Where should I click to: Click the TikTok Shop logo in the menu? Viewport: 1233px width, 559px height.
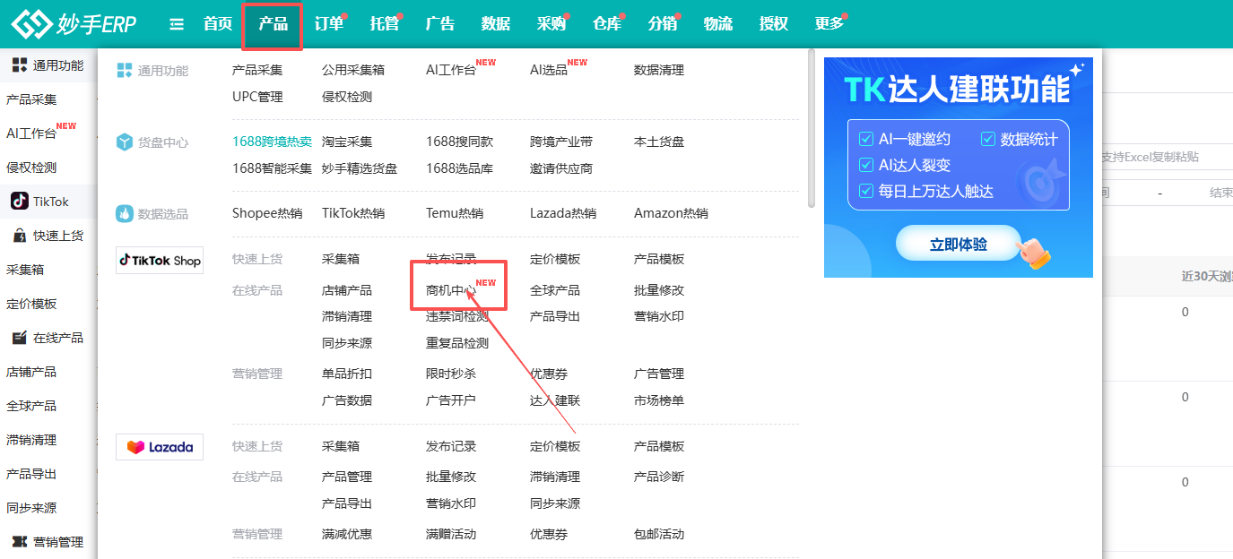[x=160, y=260]
